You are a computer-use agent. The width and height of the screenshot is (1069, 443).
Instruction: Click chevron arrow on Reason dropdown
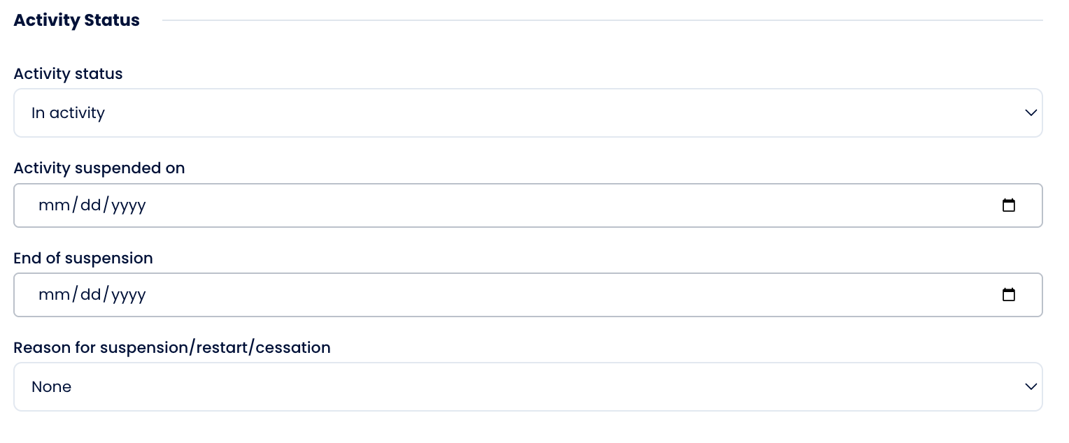(x=1030, y=387)
